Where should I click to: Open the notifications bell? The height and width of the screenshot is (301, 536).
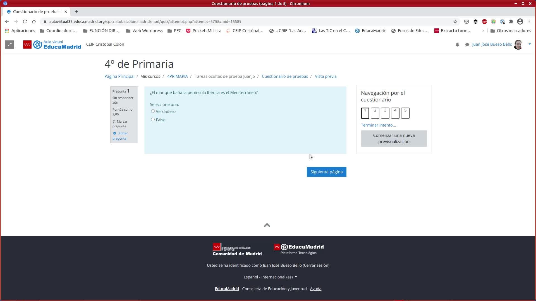(457, 45)
